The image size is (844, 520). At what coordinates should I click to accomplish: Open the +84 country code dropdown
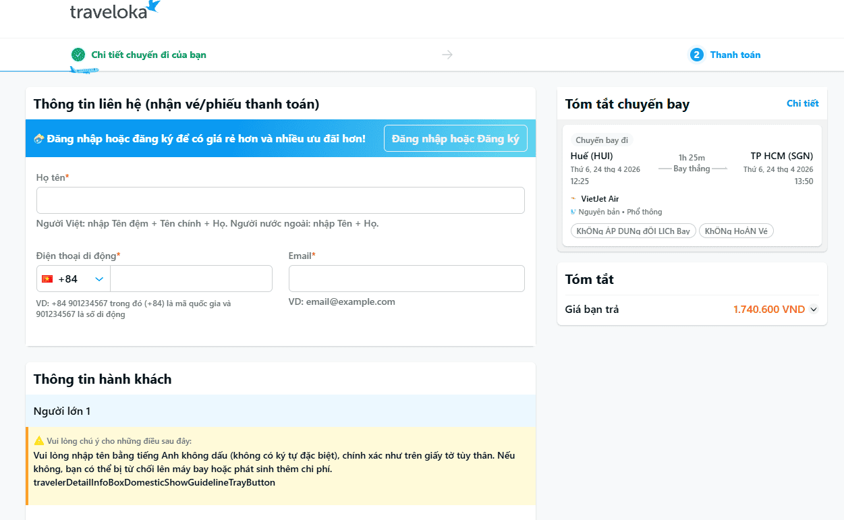click(99, 279)
